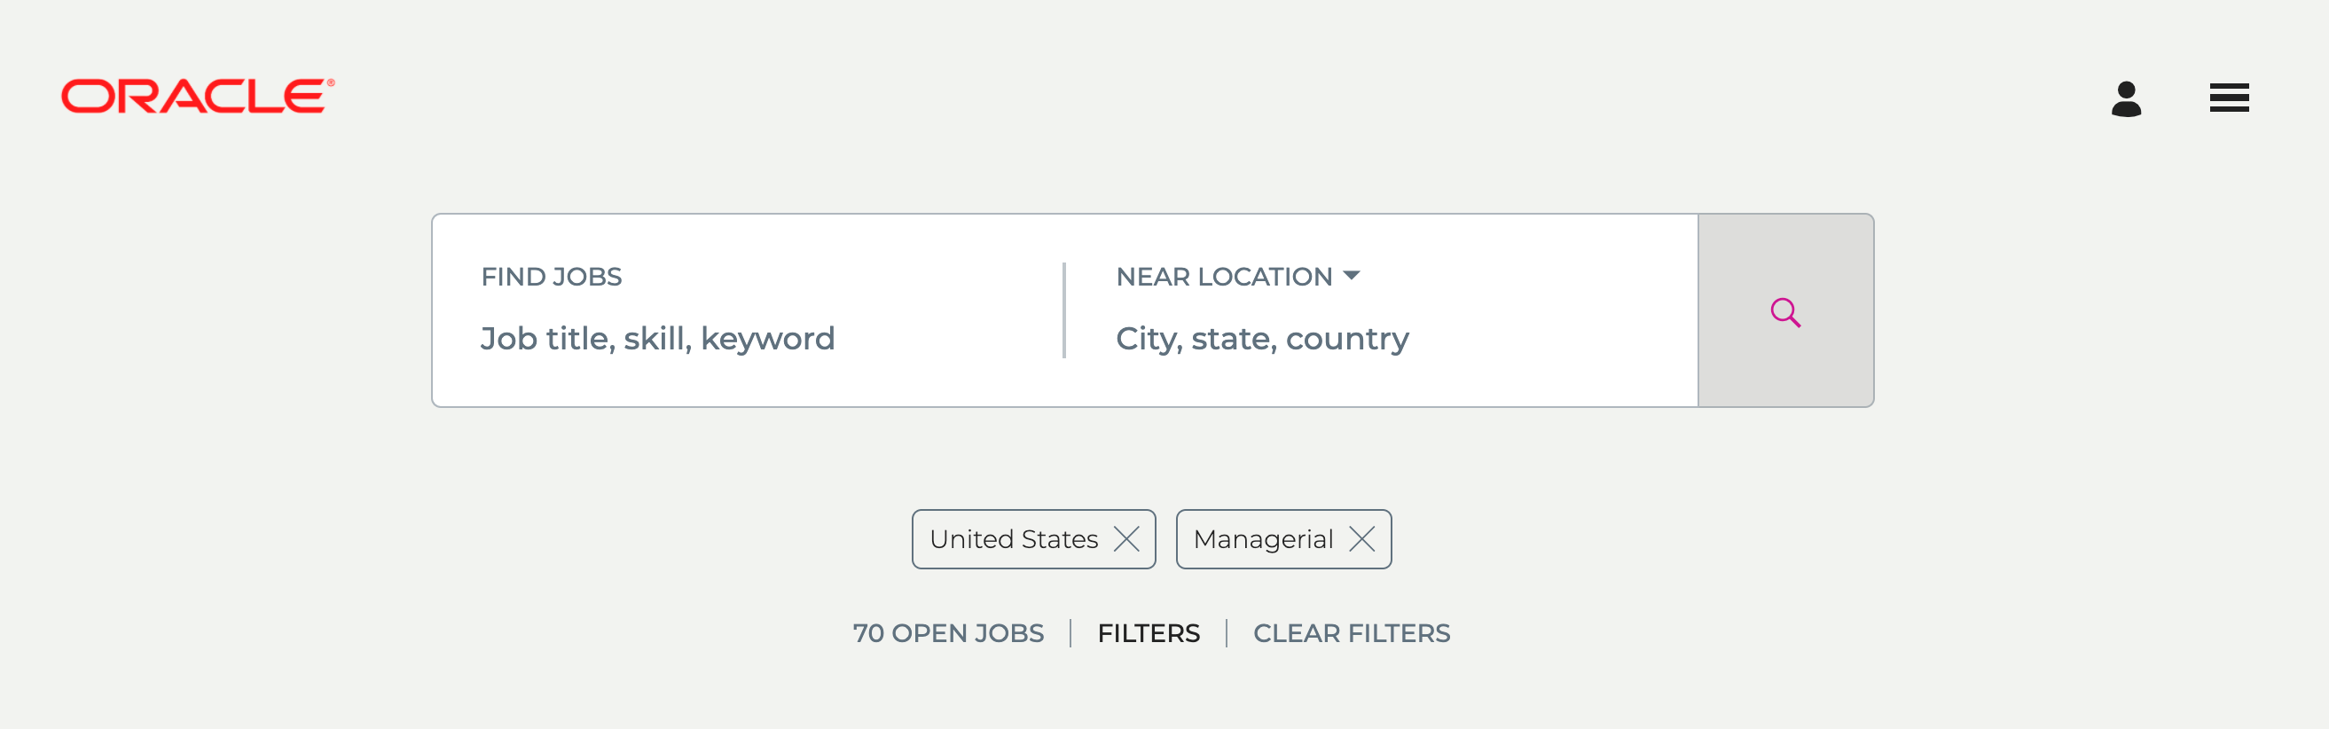Click the CLEAR FILTERS link
The image size is (2329, 729).
point(1351,633)
